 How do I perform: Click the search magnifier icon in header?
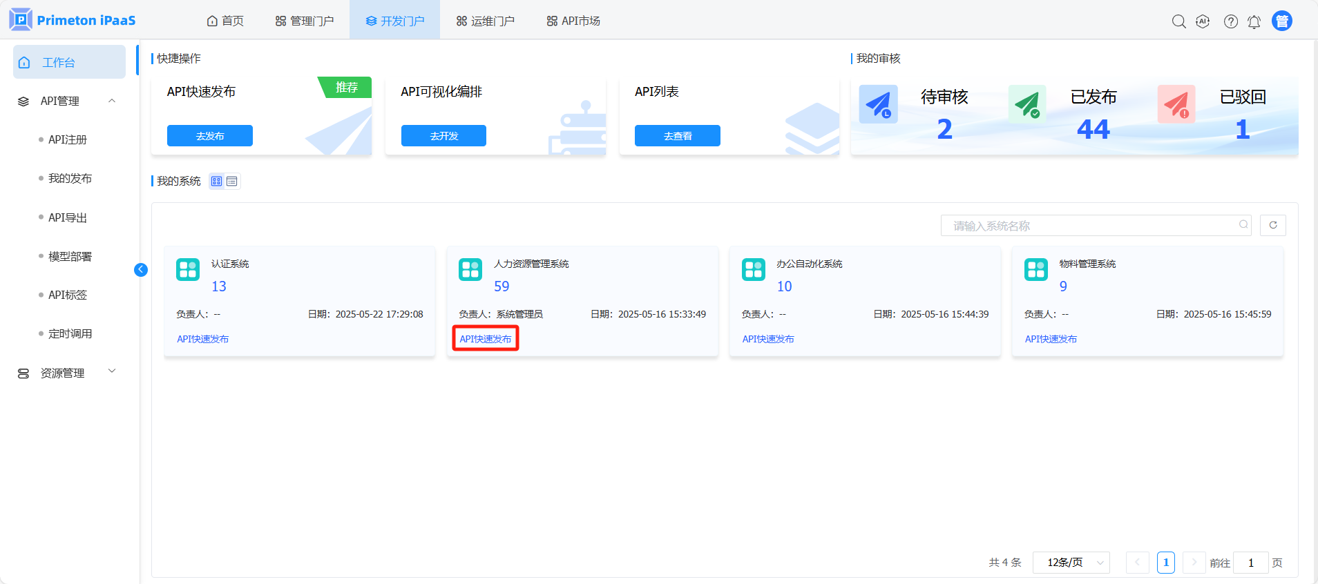click(1178, 21)
